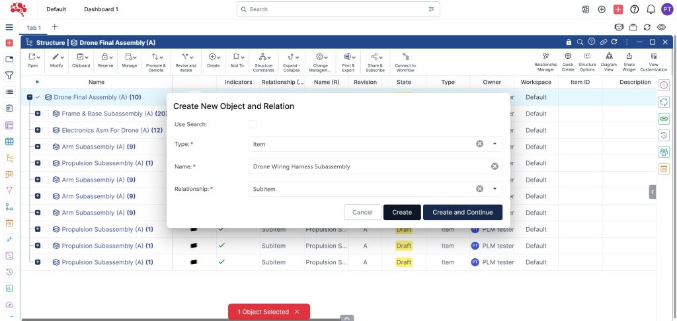Click the circled plus icon in top bar
Viewport: 677px width, 321px height.
(602, 9)
